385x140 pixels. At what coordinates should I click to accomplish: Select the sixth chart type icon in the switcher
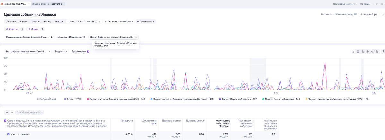click(x=377, y=51)
